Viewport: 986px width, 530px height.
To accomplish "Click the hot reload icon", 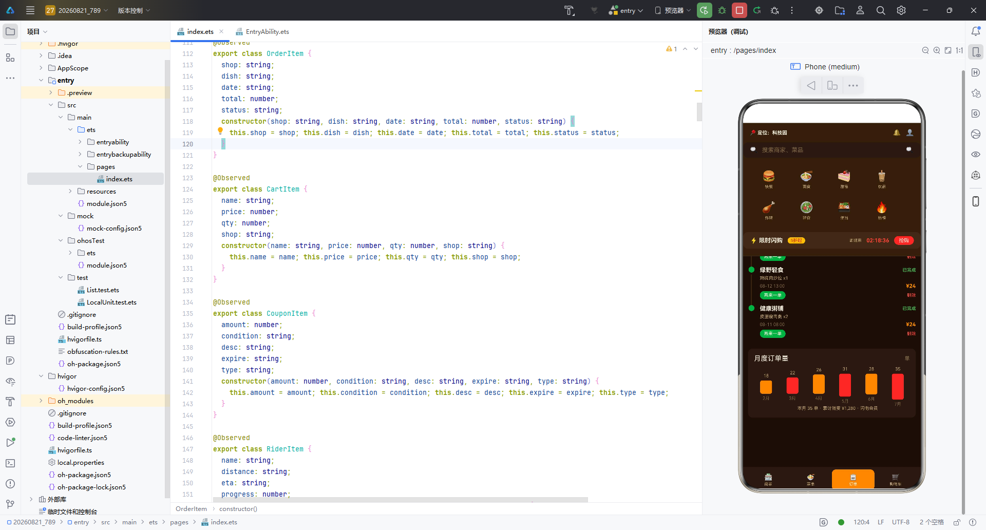I will tap(757, 10).
